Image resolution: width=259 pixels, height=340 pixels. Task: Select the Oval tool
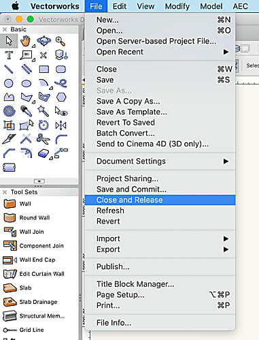tap(27, 84)
